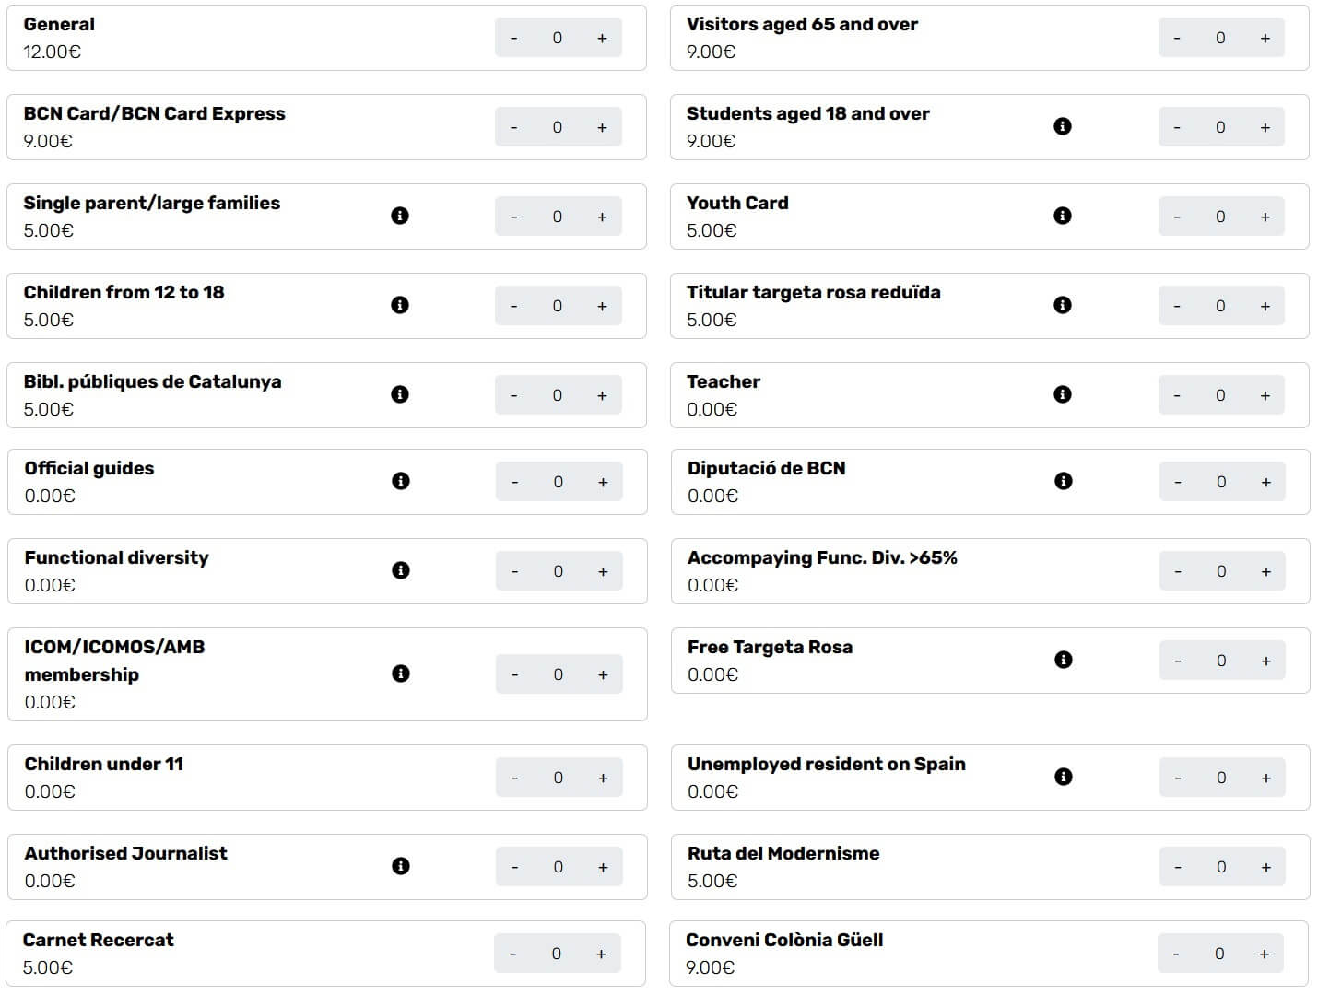Open info for Unemployed resident on Spain
Image resolution: width=1318 pixels, height=995 pixels.
1063,777
